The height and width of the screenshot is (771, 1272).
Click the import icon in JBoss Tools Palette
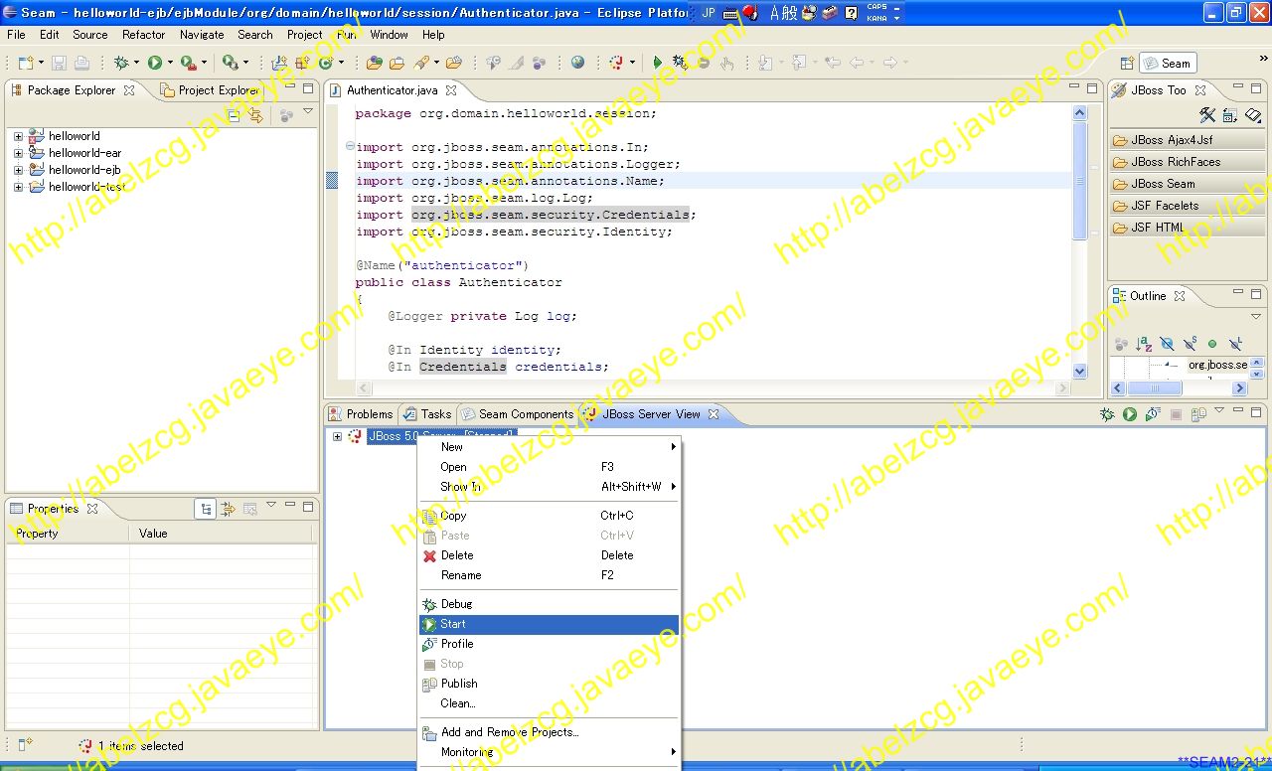point(1230,115)
